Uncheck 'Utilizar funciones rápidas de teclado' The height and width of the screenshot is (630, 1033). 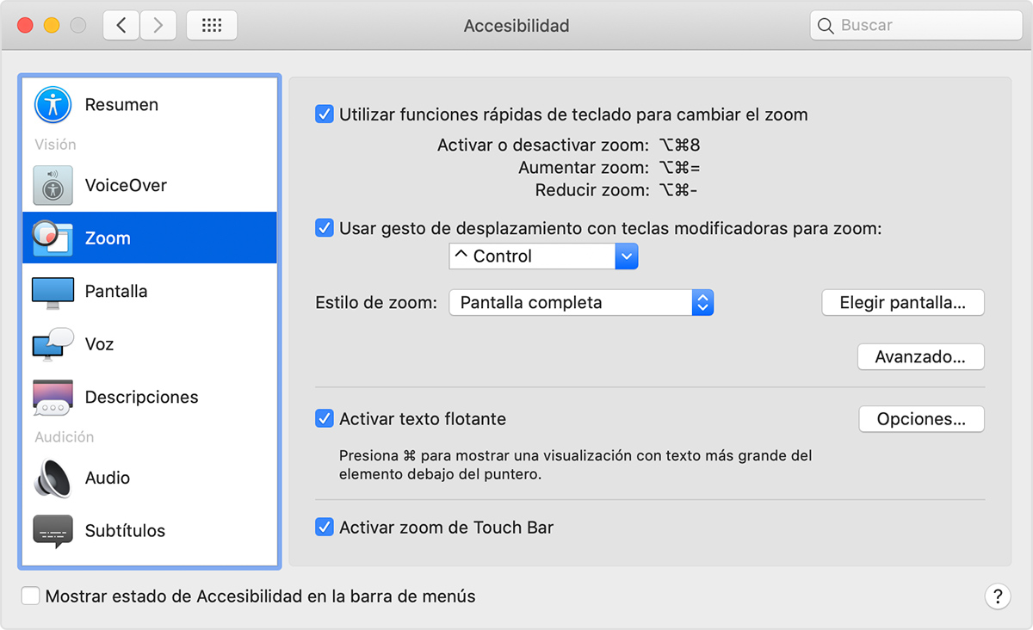(324, 113)
